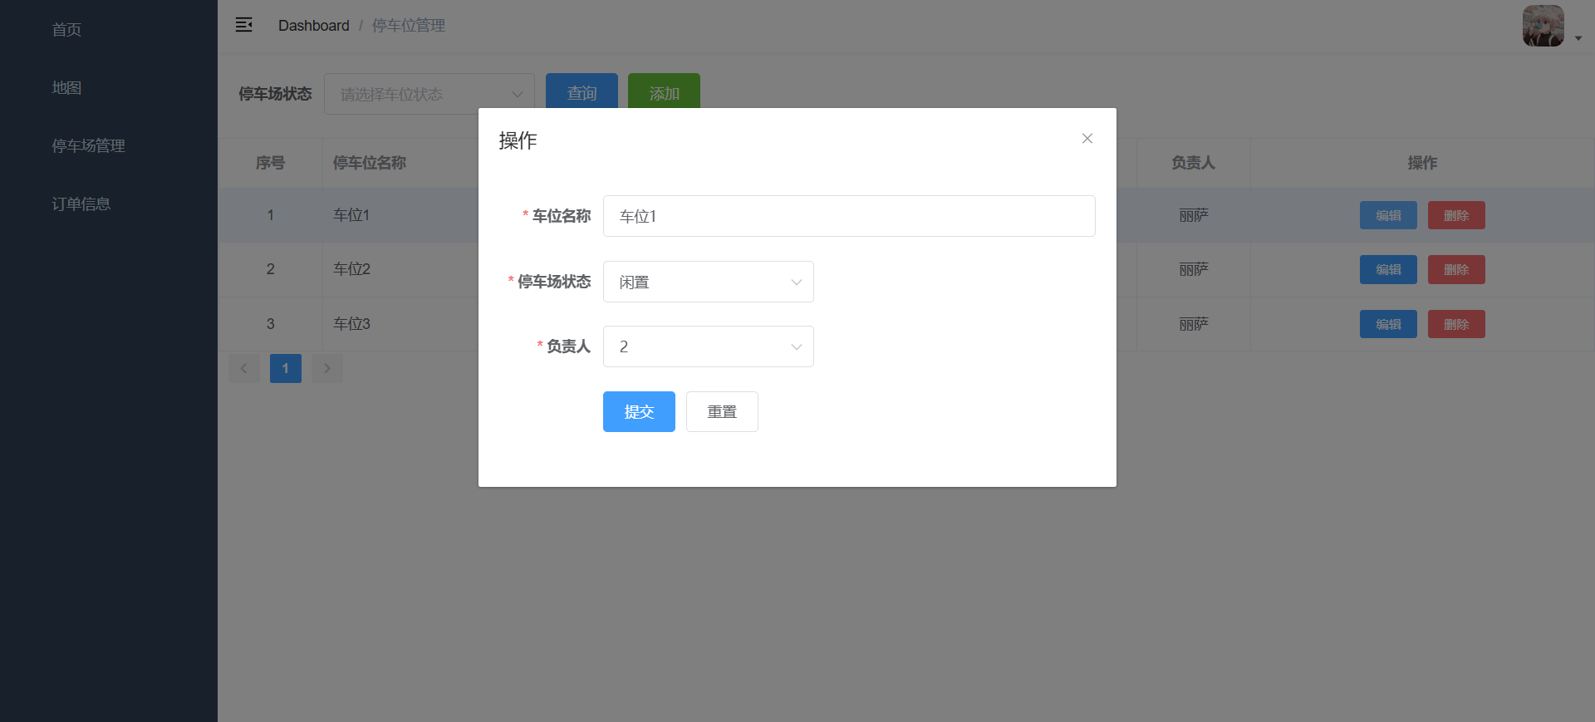Click the Dashboard breadcrumb link
1595x722 pixels.
tap(313, 26)
